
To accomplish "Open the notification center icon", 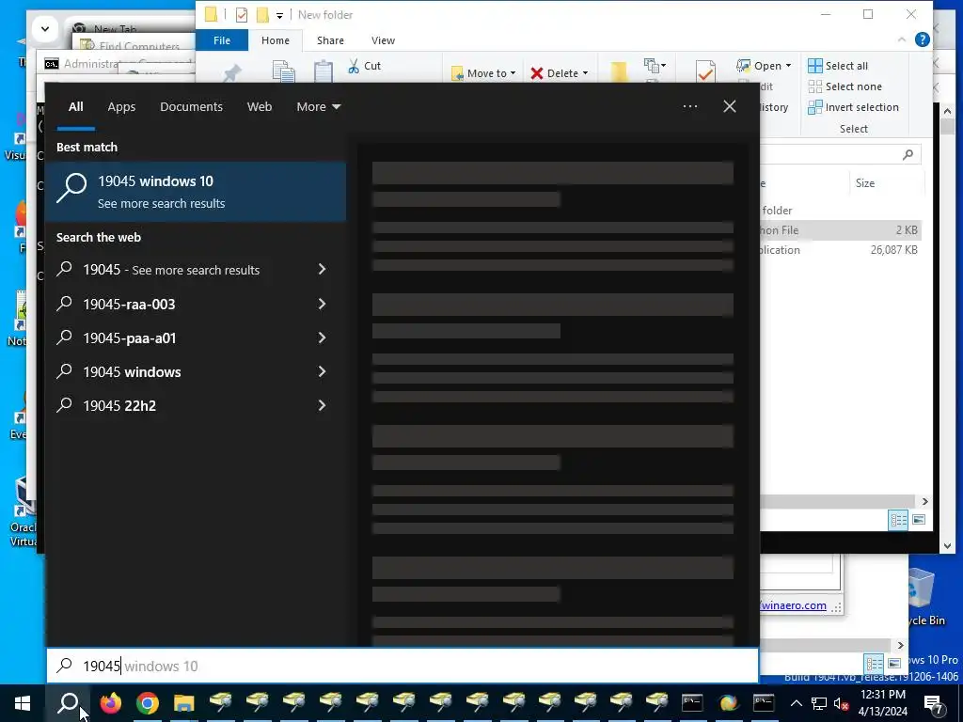I will (x=934, y=703).
